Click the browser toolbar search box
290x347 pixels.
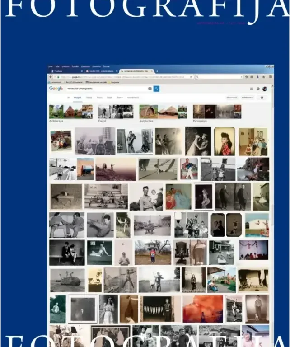pos(219,77)
